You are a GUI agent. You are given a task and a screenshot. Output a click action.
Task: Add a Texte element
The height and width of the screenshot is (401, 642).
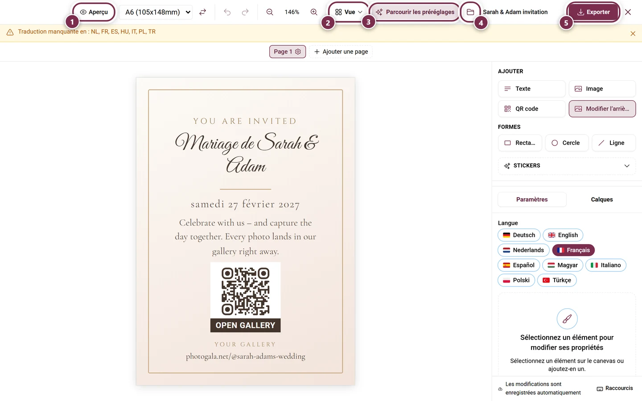pos(531,89)
